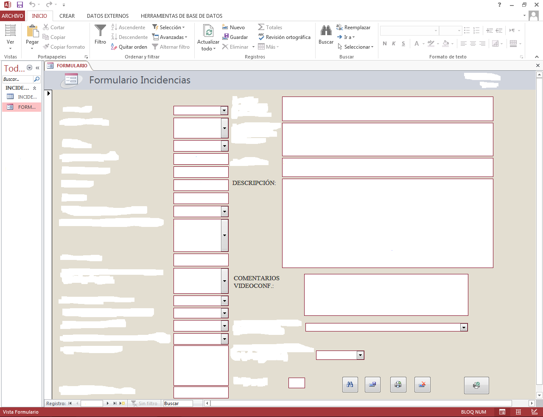Expand the Avanzadas filter dropdown
This screenshot has height=417, width=543.
[170, 37]
